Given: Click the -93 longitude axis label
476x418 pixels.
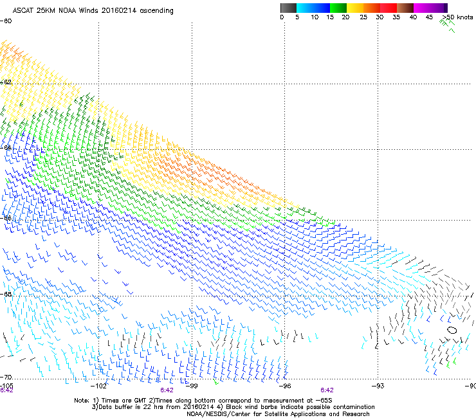Looking at the screenshot, I should click(x=378, y=386).
